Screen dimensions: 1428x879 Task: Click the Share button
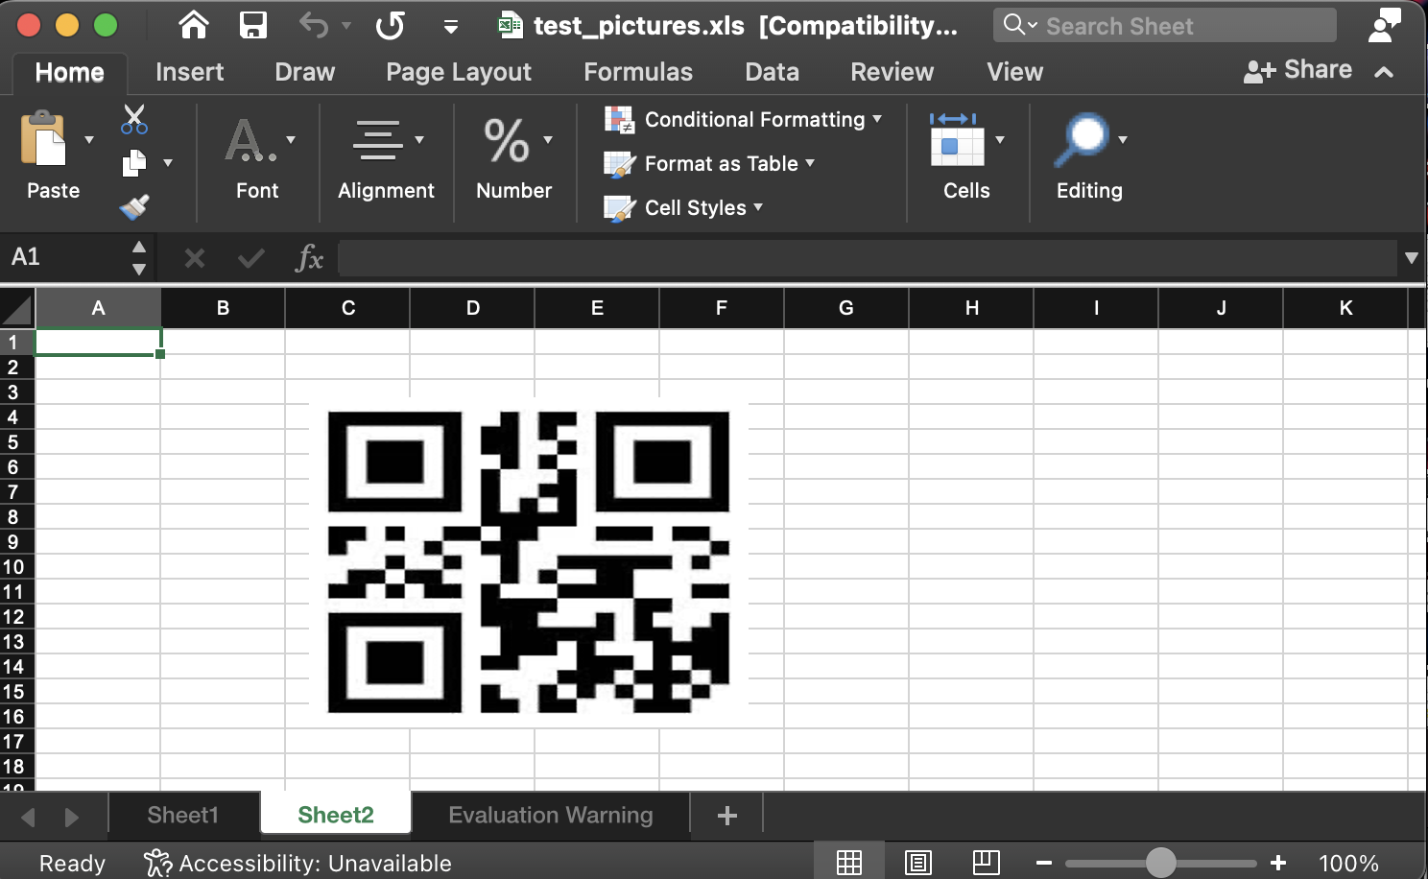pos(1298,70)
